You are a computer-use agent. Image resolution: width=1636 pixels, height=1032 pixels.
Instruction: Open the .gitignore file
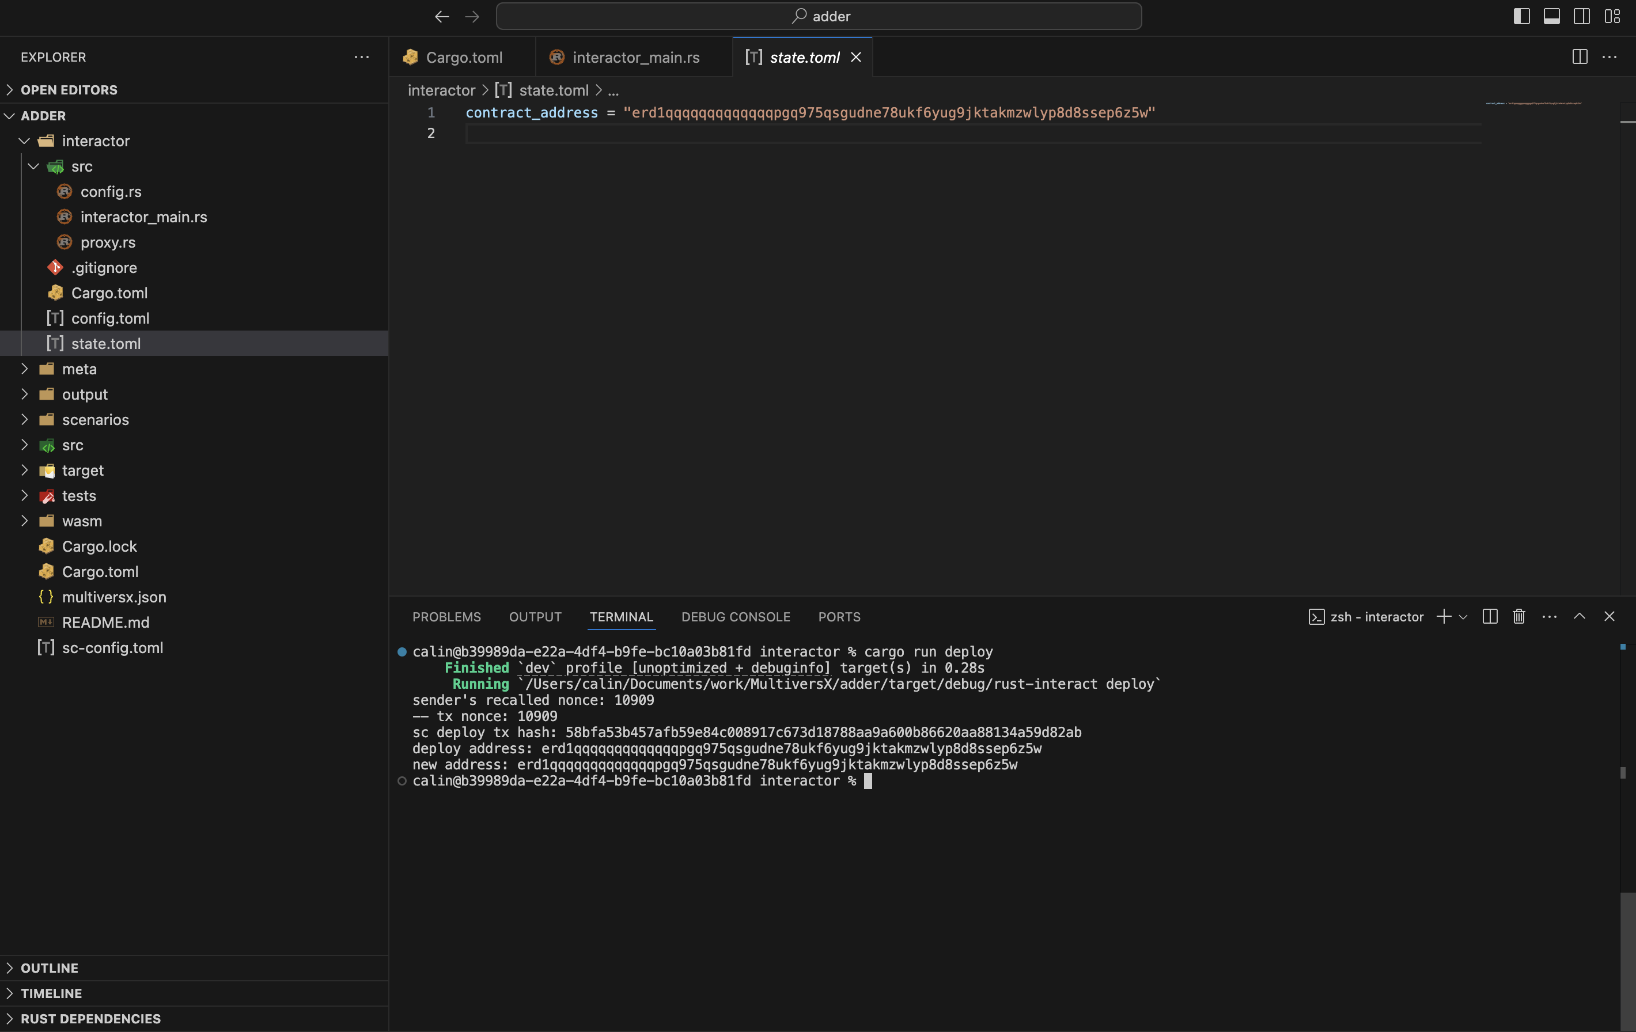194,268
